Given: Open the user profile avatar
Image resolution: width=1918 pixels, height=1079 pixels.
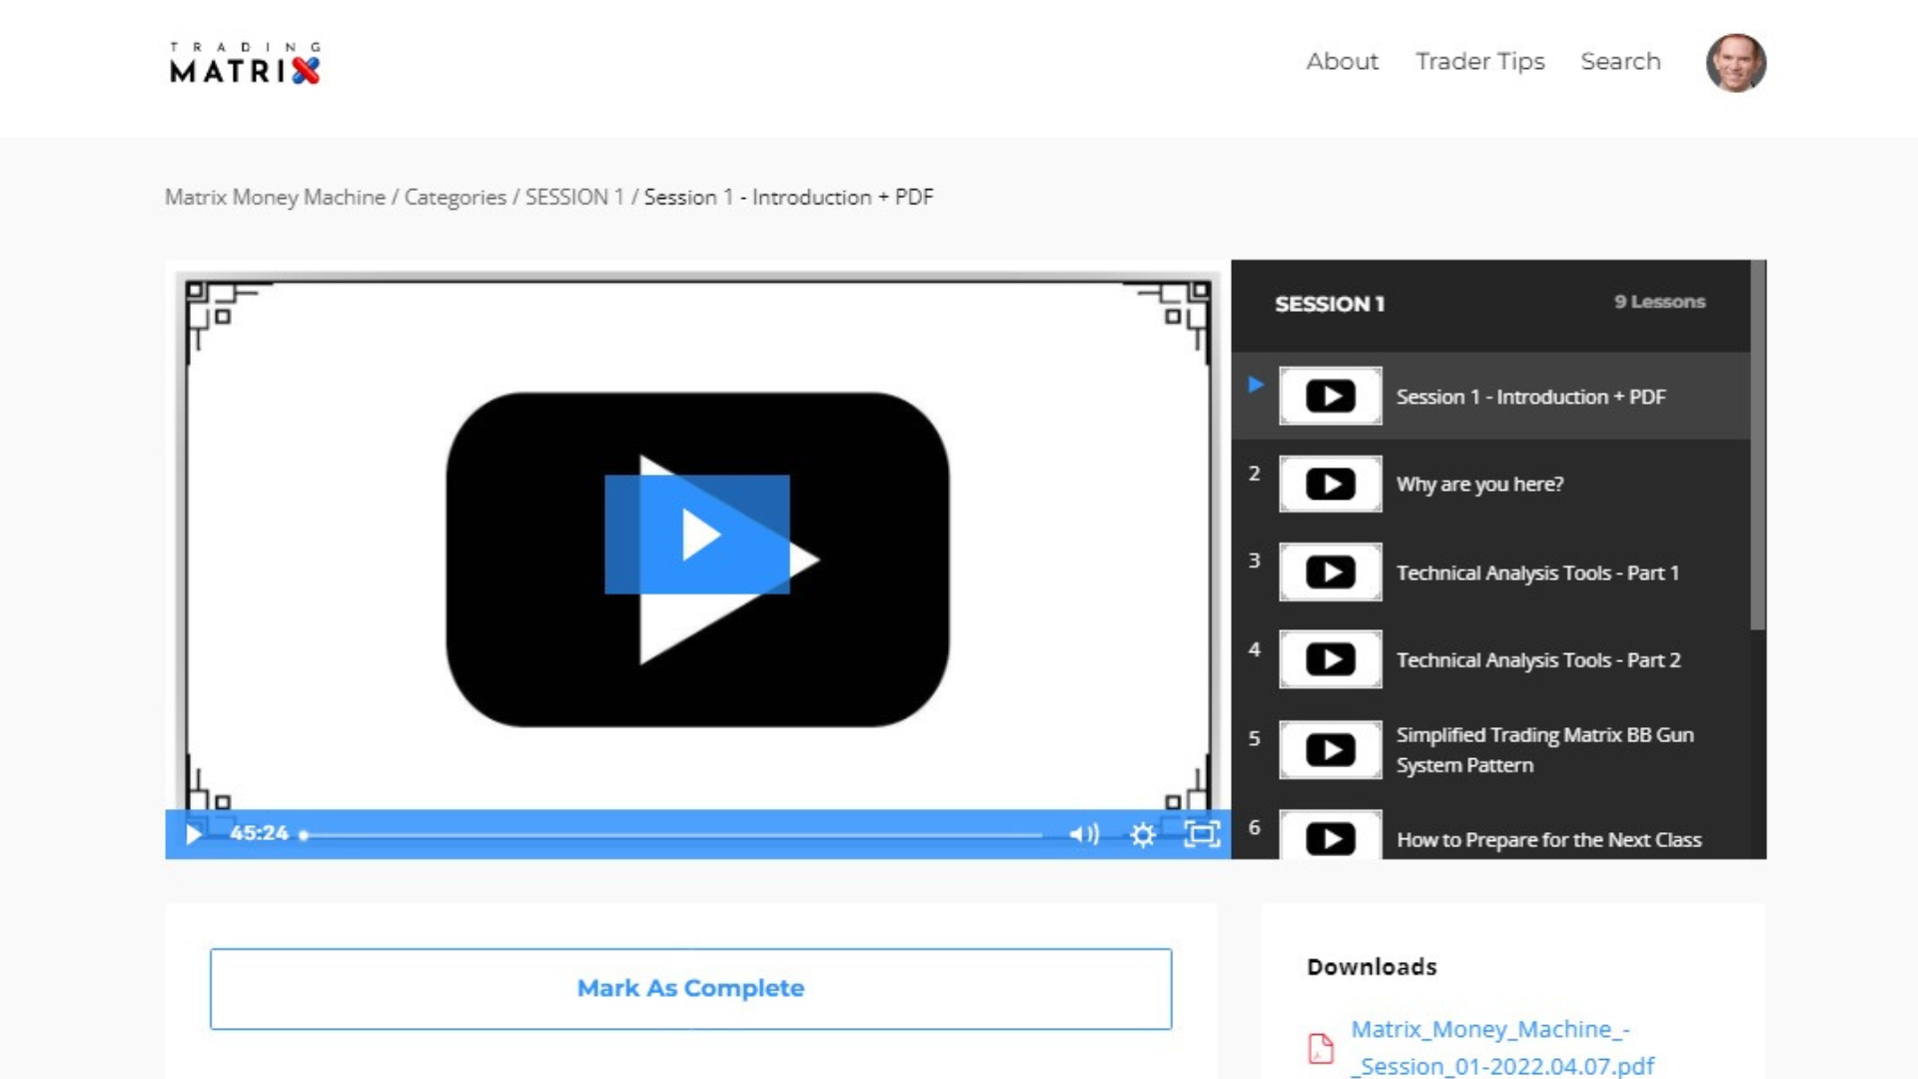Looking at the screenshot, I should (x=1735, y=63).
